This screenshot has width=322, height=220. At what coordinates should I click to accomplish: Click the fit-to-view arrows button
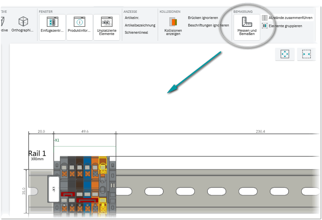[285, 54]
